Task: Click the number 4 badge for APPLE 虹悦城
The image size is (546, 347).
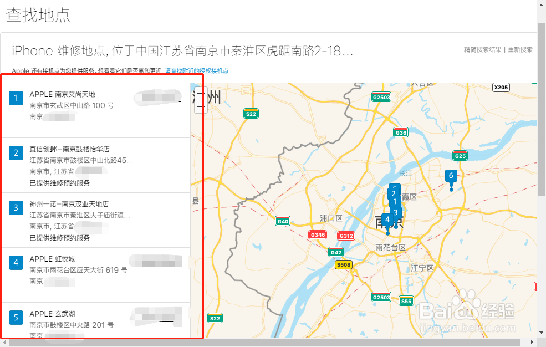Action: pos(16,263)
